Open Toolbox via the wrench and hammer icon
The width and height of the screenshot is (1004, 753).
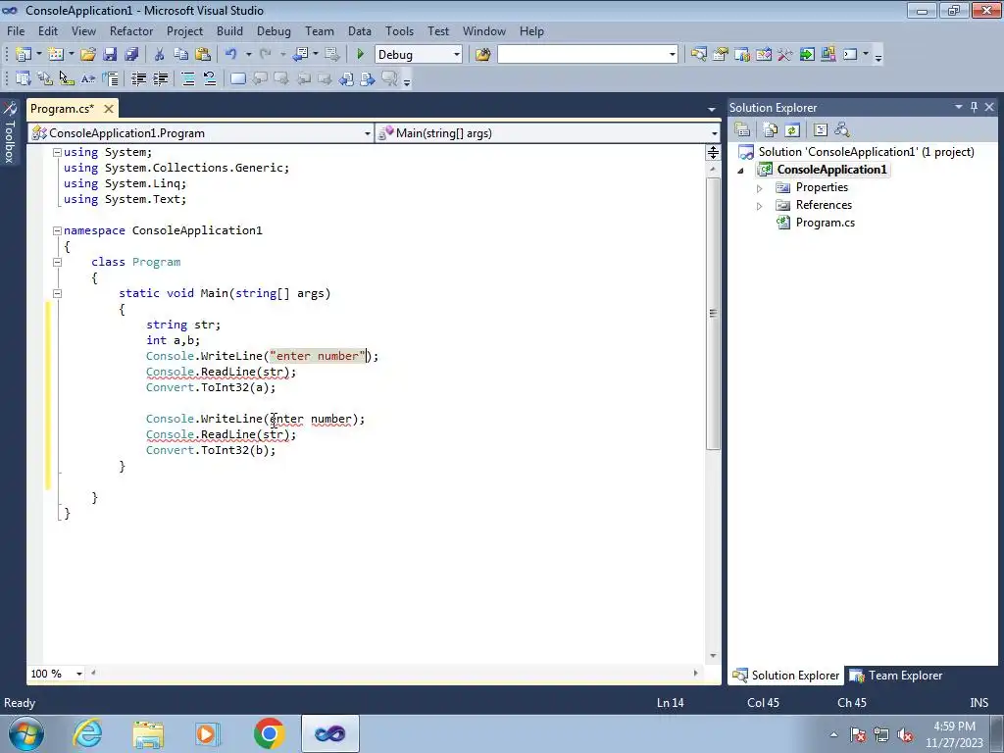[x=785, y=55]
